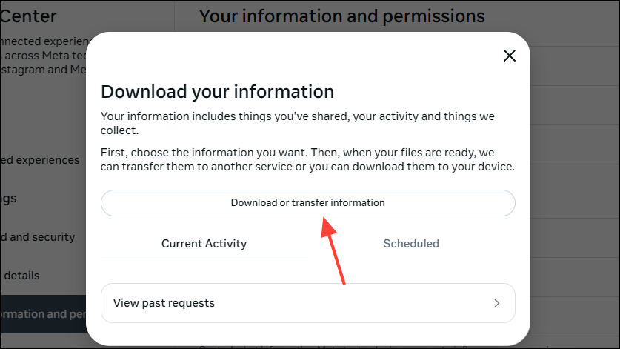
Task: Select the security item in the sidebar
Action: pyautogui.click(x=39, y=237)
